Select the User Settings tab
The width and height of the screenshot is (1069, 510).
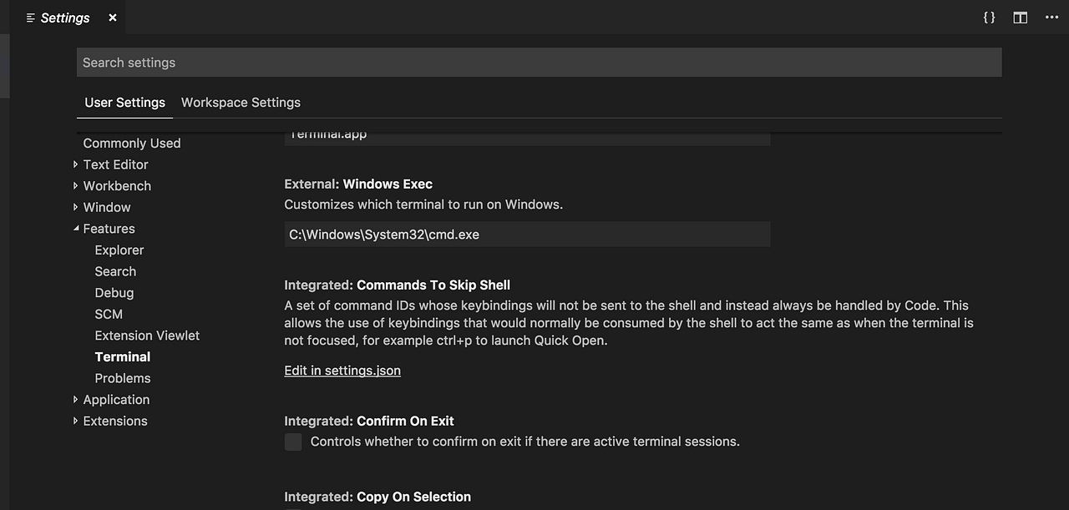click(124, 102)
